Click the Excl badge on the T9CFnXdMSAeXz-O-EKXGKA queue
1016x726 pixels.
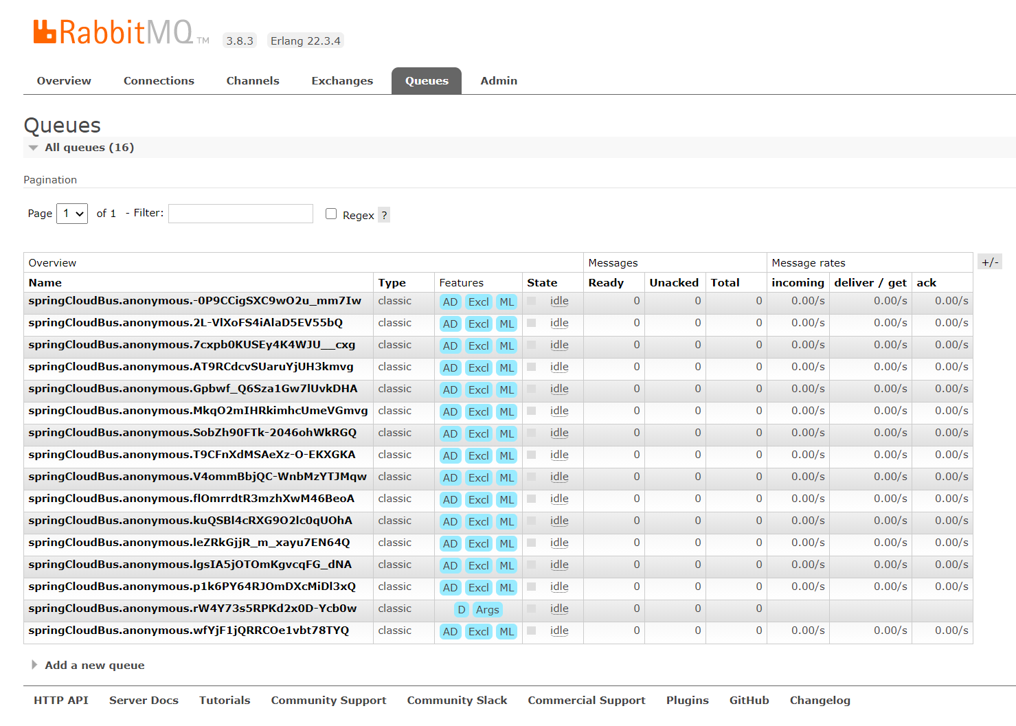pos(478,456)
